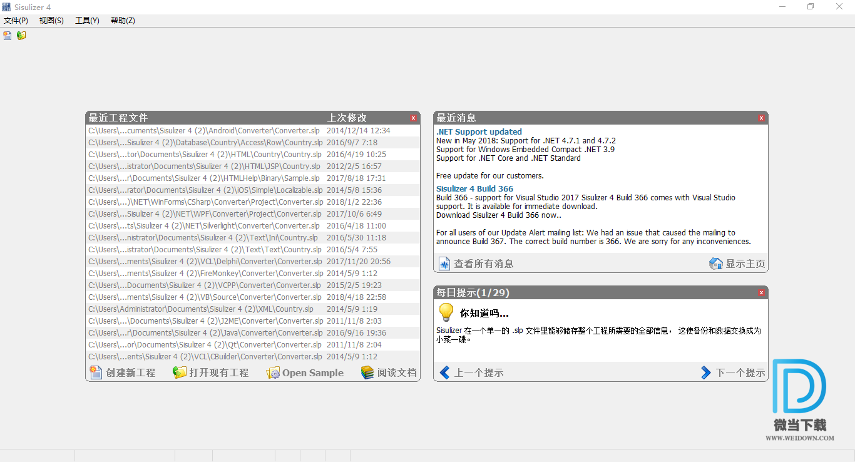Open the 视图(S) menu

(x=51, y=21)
